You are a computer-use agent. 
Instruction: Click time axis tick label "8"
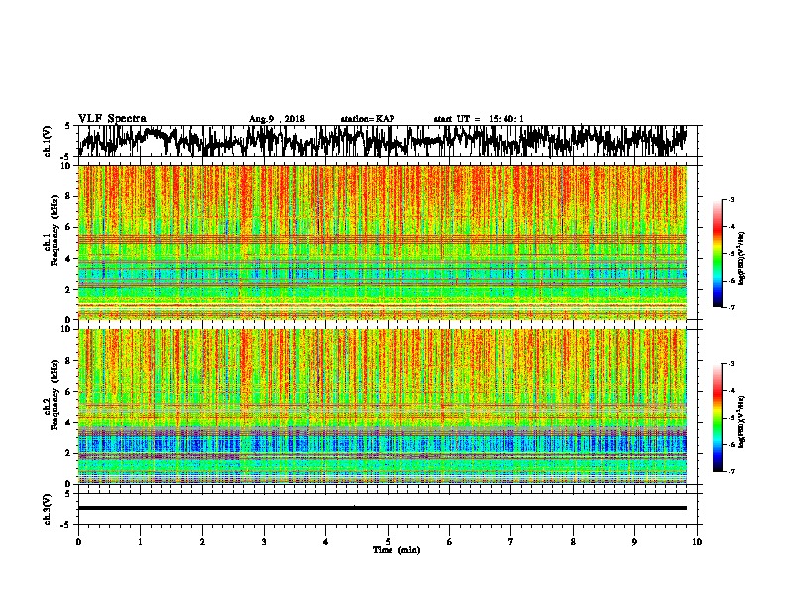click(x=573, y=542)
